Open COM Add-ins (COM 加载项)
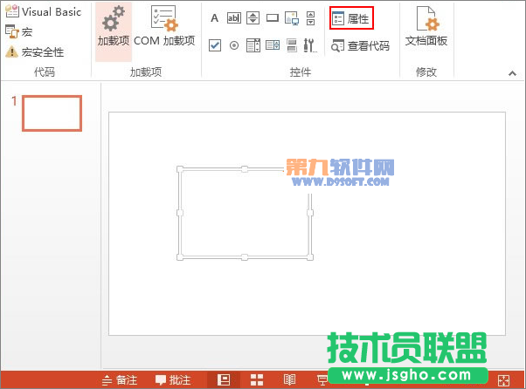The width and height of the screenshot is (526, 389). click(x=164, y=27)
